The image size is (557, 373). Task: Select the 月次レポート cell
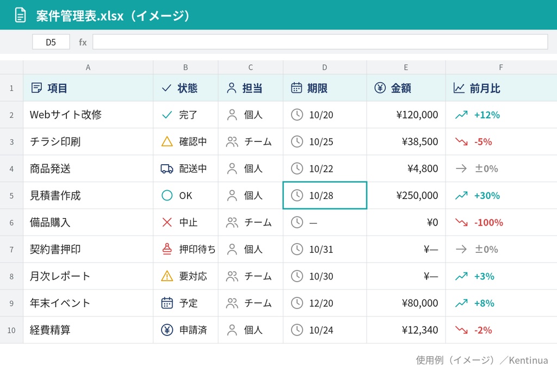point(88,276)
